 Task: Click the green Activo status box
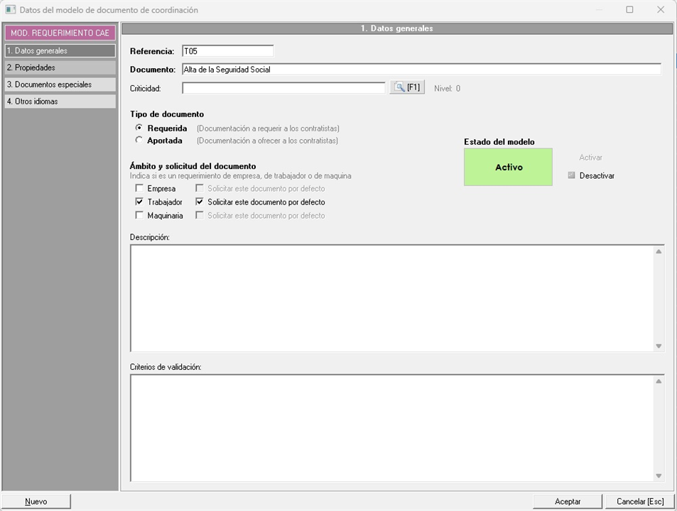pos(508,167)
